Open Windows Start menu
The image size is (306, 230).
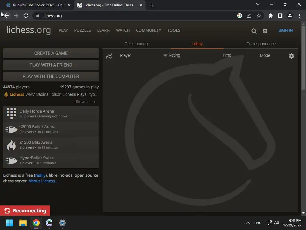pos(10,223)
